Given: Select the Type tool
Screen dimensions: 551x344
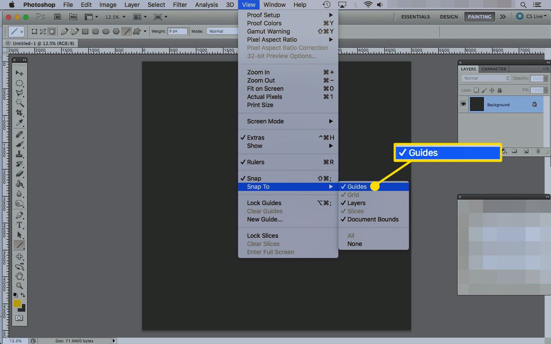Looking at the screenshot, I should [x=19, y=225].
